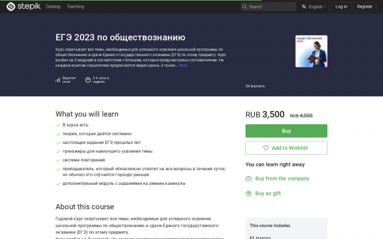Viewport: 383px width, 239px height.
Task: Click checkmark beside 'теория, которая даётся системно'
Action: pos(58,134)
